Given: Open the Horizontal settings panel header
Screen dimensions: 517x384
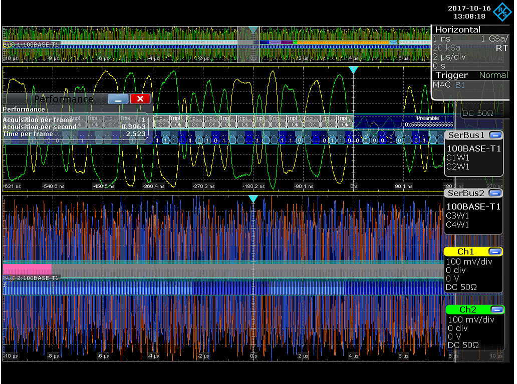Looking at the screenshot, I should pos(457,29).
